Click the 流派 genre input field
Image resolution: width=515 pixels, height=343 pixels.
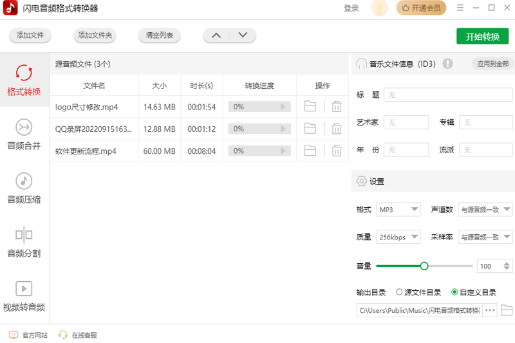[x=486, y=150]
